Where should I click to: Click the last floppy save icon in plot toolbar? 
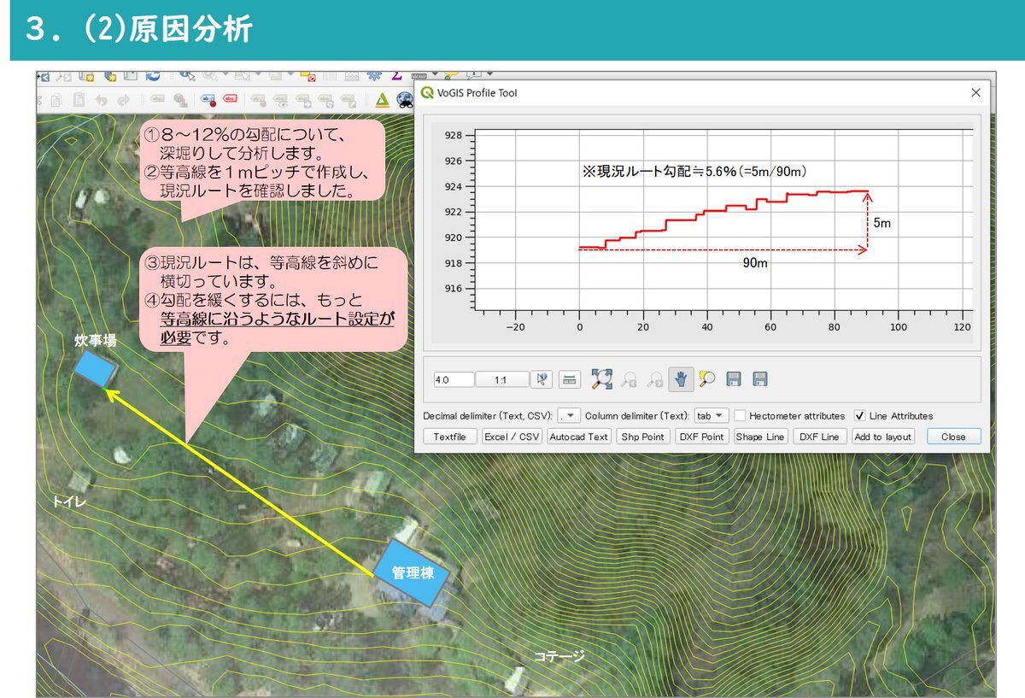coord(760,379)
